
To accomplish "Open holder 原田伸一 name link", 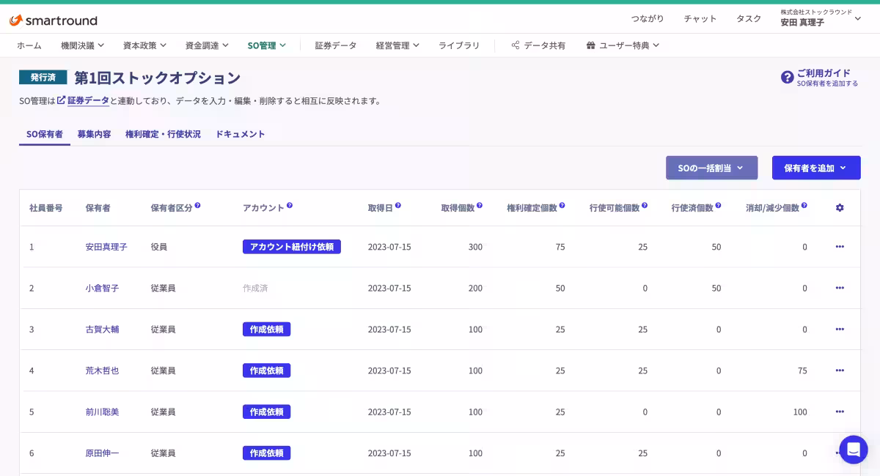I will coord(102,453).
